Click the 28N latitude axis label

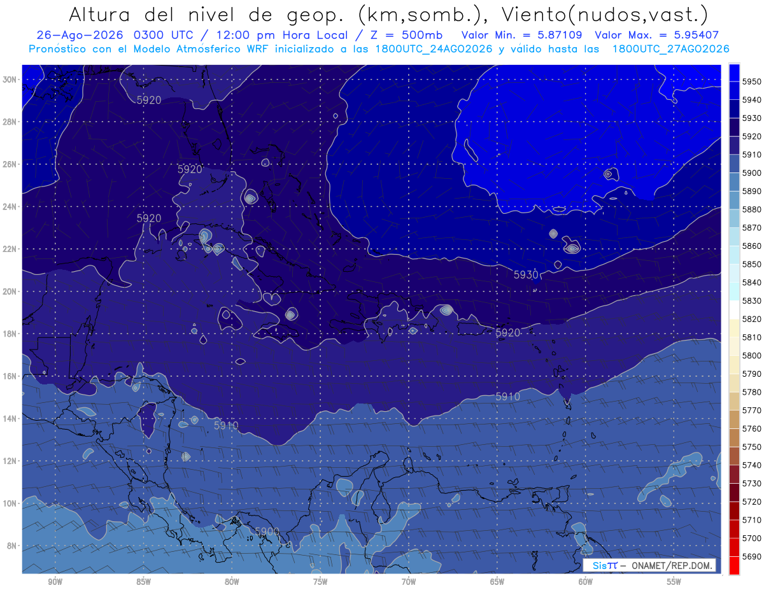[11, 122]
